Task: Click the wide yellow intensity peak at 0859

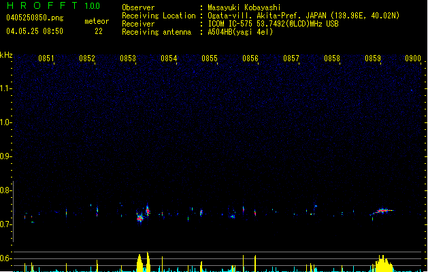Action: (x=383, y=264)
